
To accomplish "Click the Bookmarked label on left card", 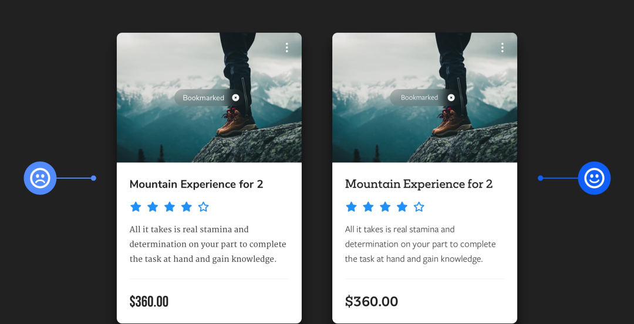I will 203,98.
